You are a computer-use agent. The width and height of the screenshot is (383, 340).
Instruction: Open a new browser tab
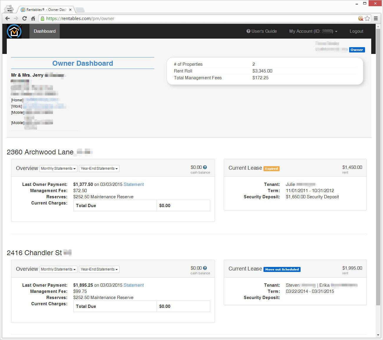coord(80,10)
